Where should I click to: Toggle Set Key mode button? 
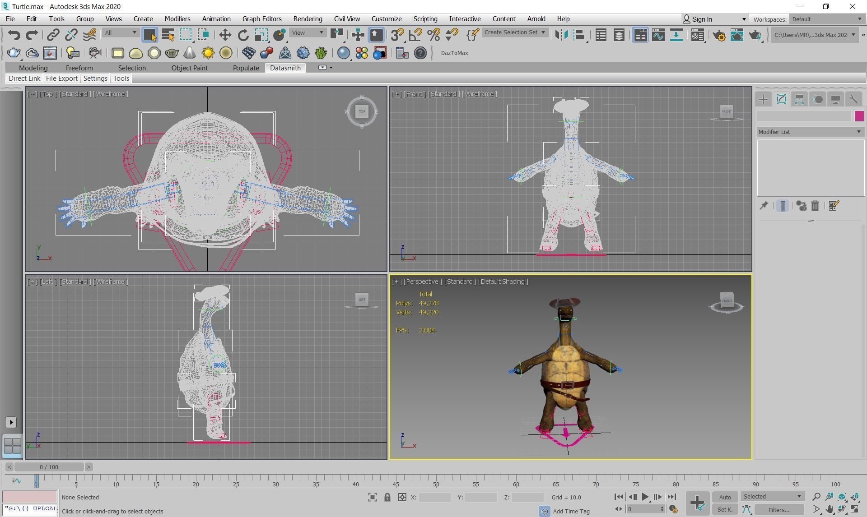(725, 509)
